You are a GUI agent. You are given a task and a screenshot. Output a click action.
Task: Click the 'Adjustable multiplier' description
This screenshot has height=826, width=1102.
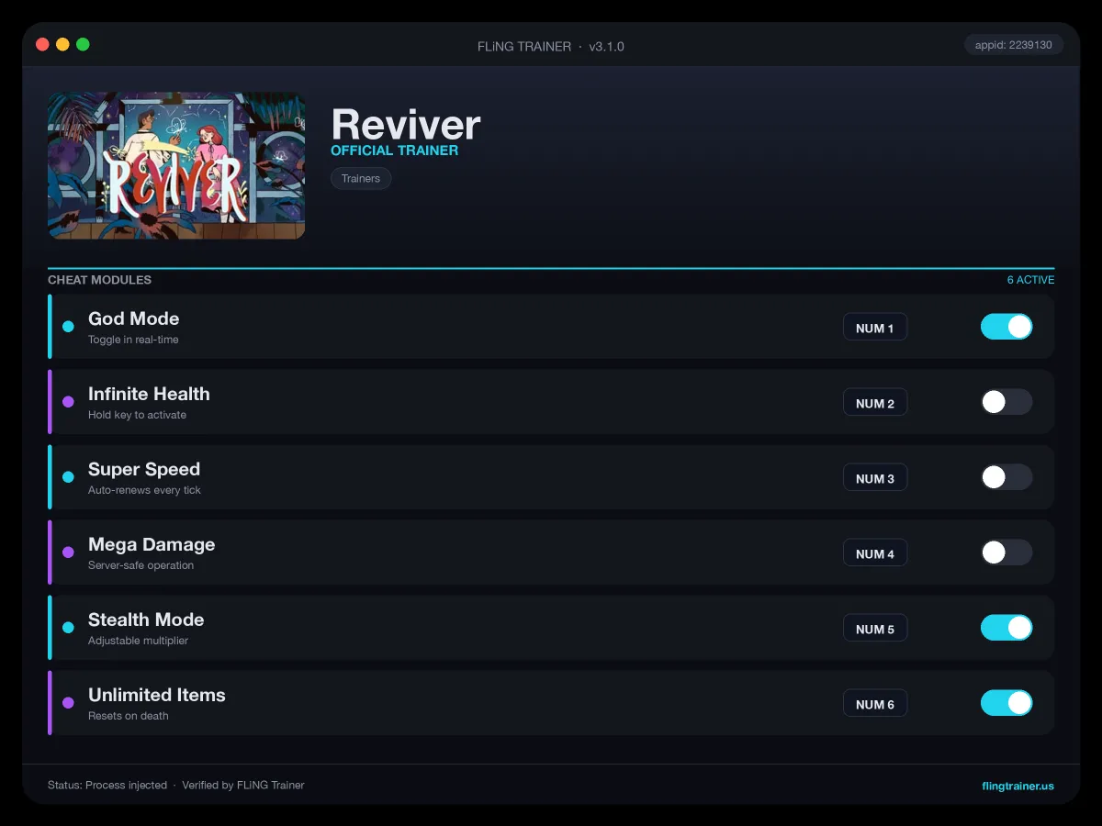tap(138, 641)
